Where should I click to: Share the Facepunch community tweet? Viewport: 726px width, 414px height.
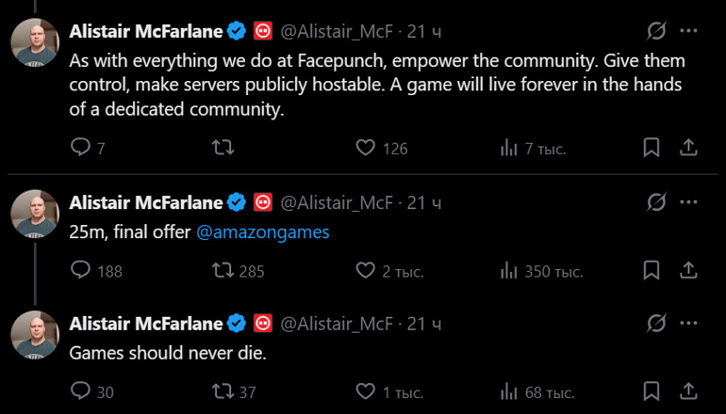click(689, 148)
